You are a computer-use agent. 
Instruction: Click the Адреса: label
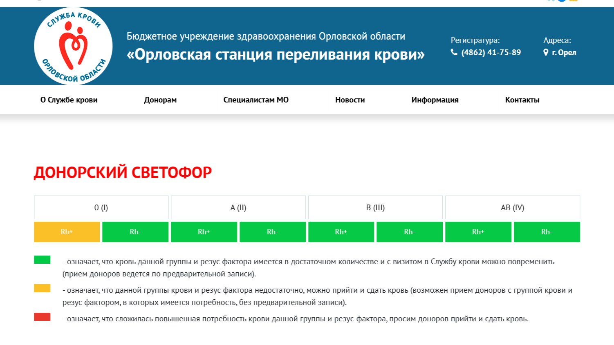[557, 40]
